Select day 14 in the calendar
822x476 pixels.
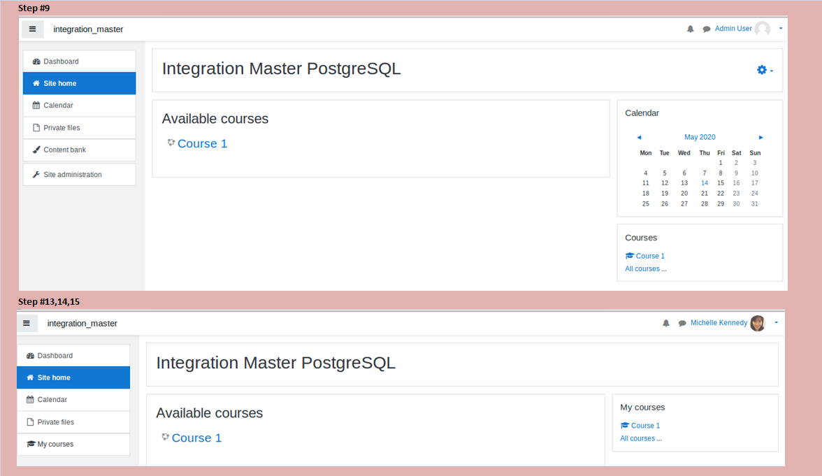(705, 183)
